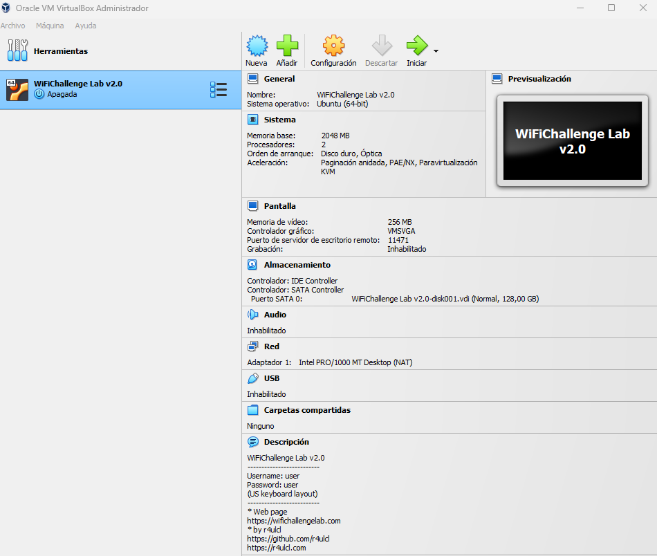Click Controlador: SATA Controller line

tap(295, 290)
